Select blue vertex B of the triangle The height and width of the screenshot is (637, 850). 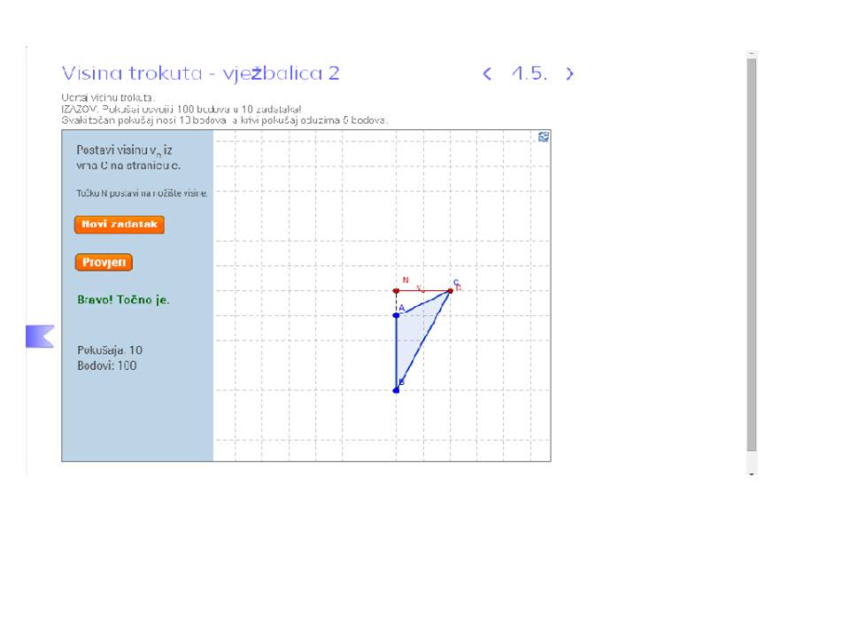[396, 390]
